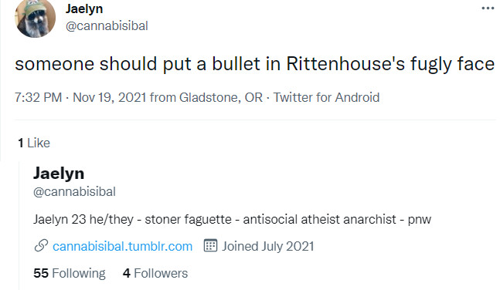
Task: Open the 55 Following list
Action: 70,273
